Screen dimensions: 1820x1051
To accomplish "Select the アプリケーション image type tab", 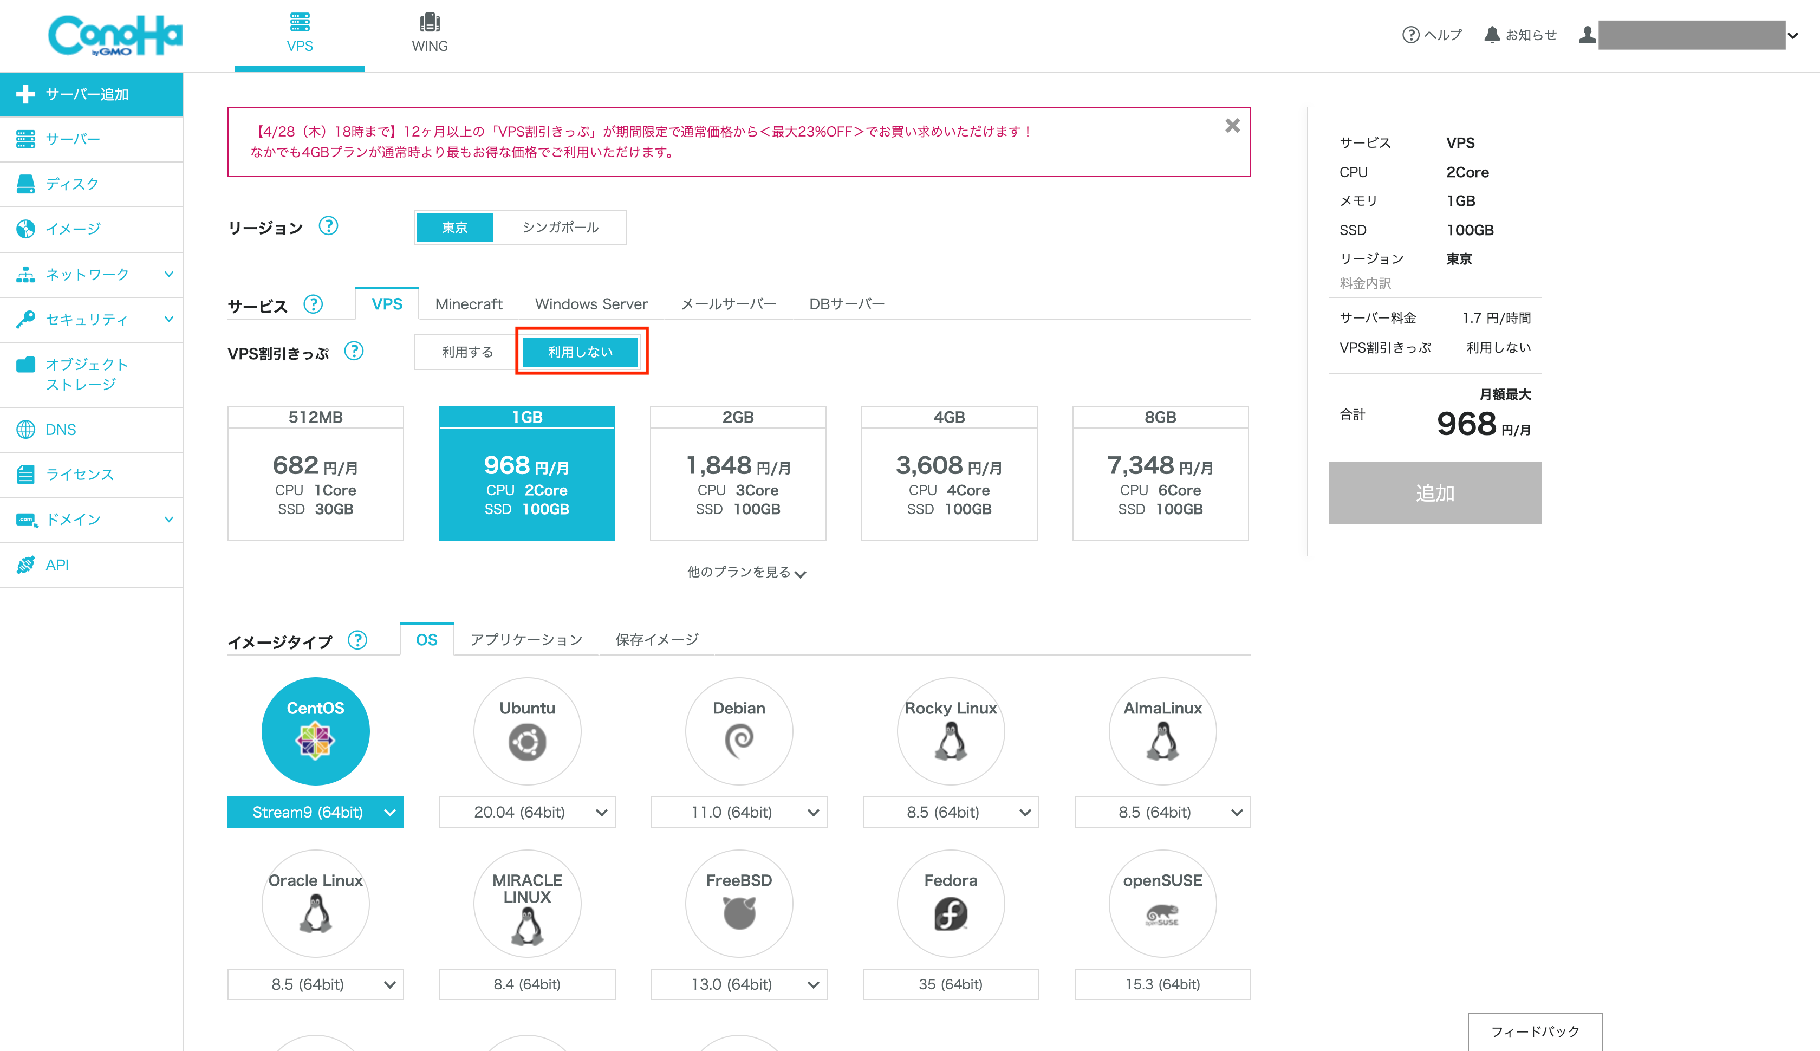I will 526,640.
